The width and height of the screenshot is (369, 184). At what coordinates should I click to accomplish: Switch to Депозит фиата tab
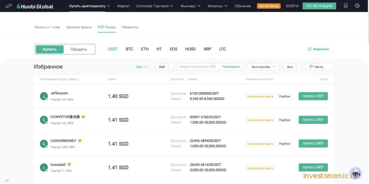click(79, 27)
